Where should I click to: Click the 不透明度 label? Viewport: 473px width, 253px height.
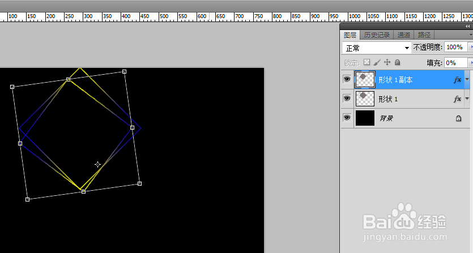428,48
